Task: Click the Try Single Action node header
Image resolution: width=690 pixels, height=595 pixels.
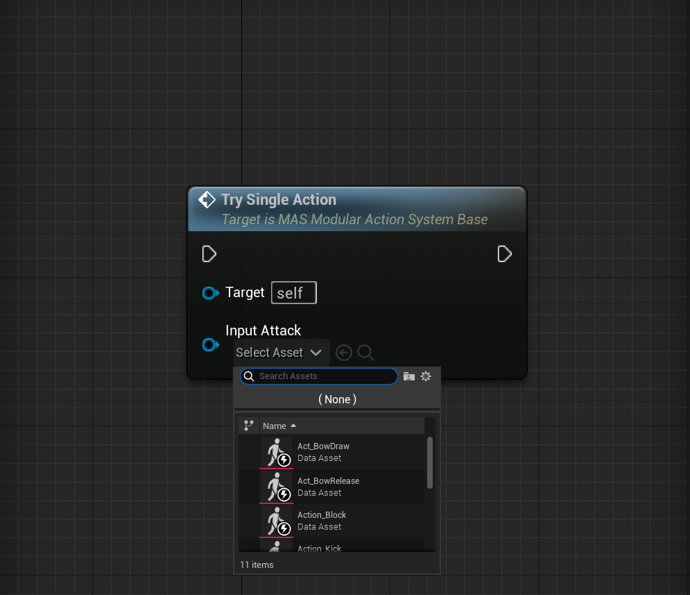Action: [x=297, y=200]
